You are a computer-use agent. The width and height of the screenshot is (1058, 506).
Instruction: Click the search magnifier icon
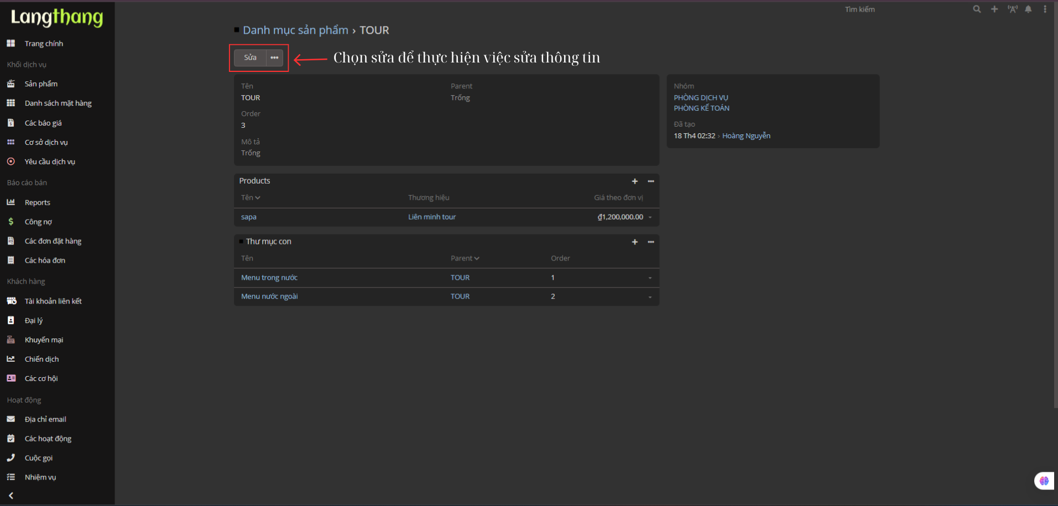pyautogui.click(x=977, y=9)
